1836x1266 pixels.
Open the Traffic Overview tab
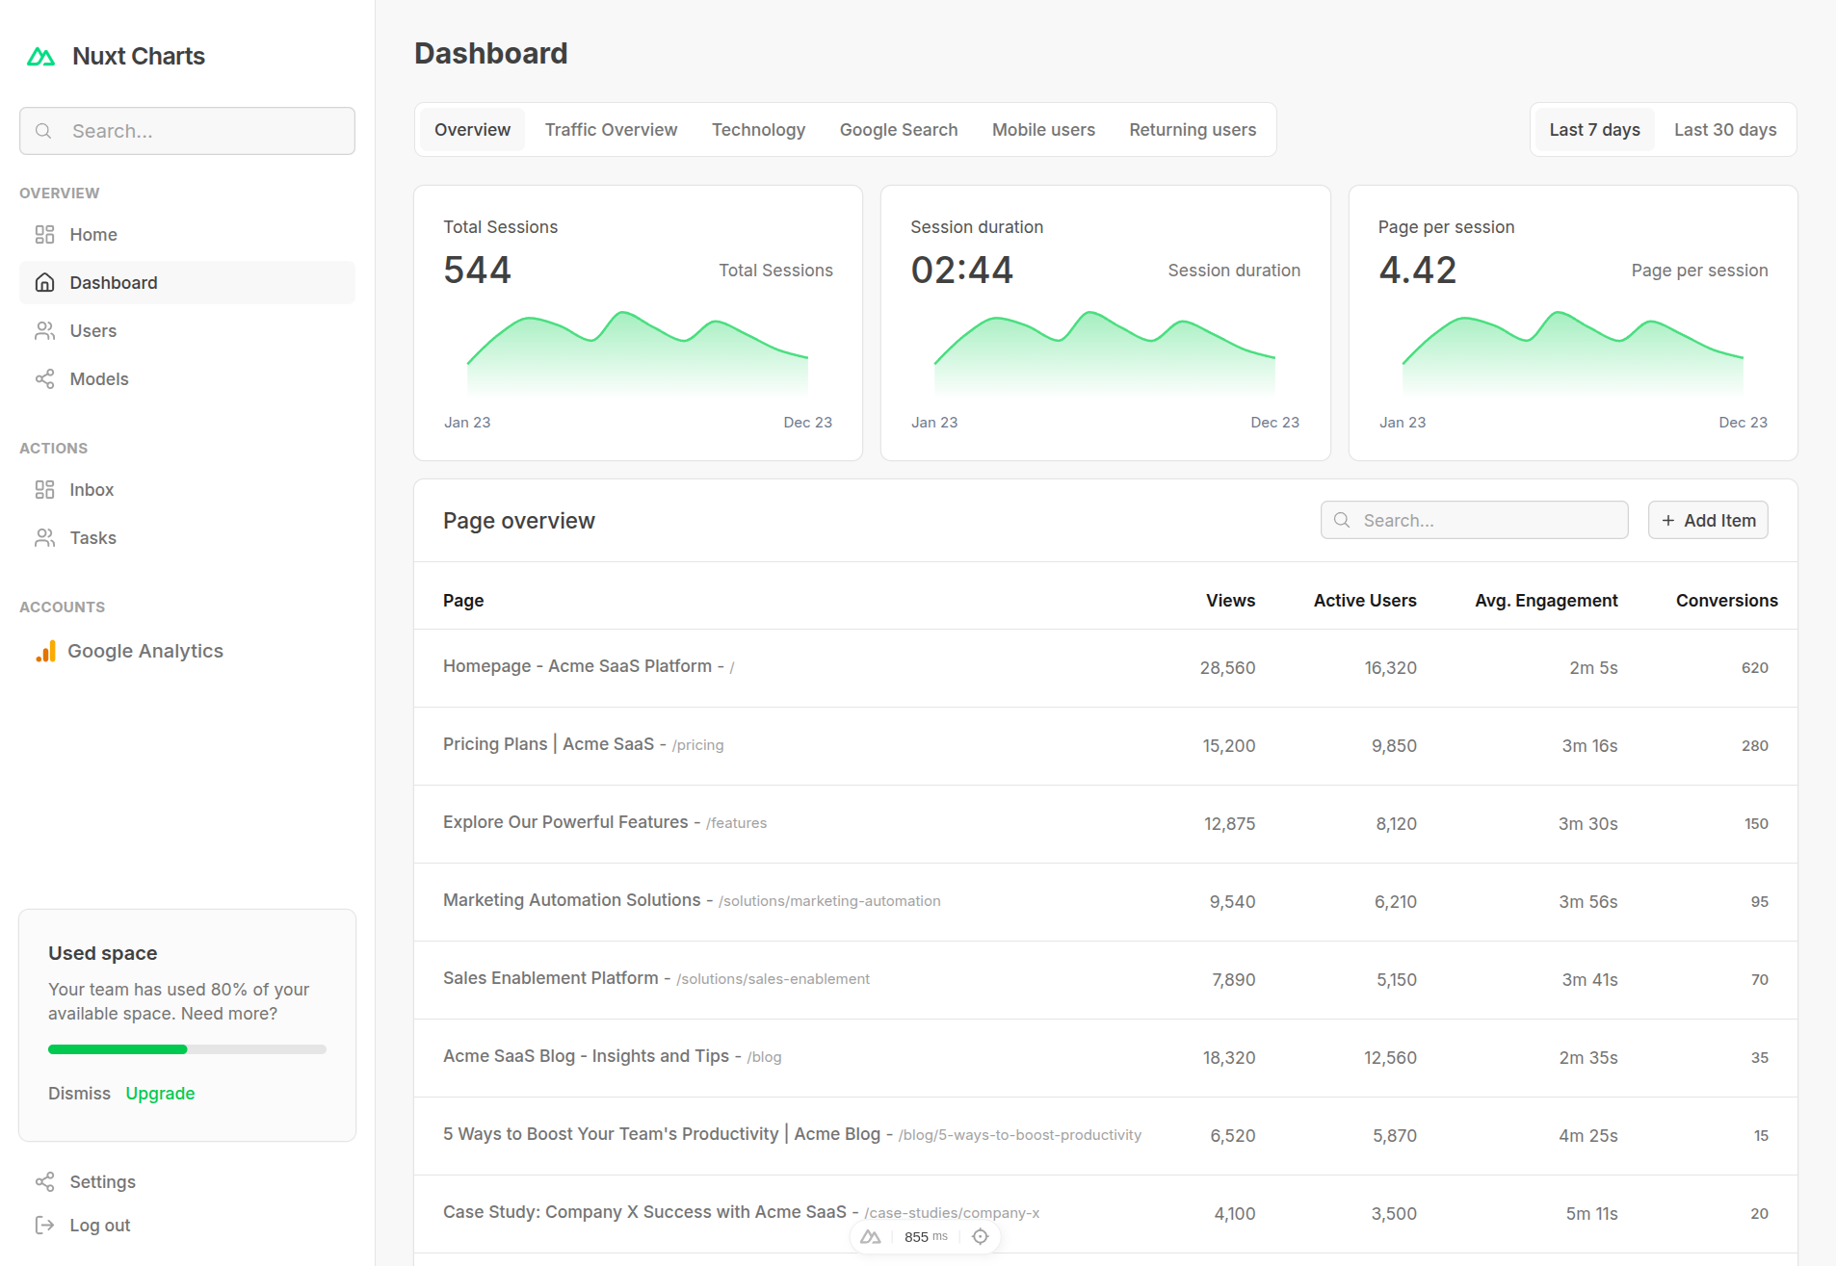click(611, 130)
